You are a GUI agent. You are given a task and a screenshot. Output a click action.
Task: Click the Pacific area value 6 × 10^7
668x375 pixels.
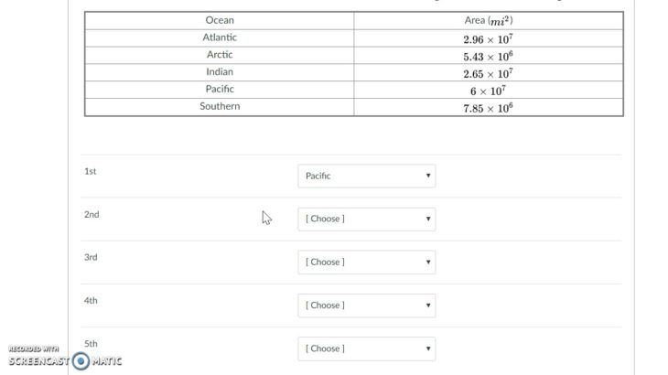click(x=488, y=91)
